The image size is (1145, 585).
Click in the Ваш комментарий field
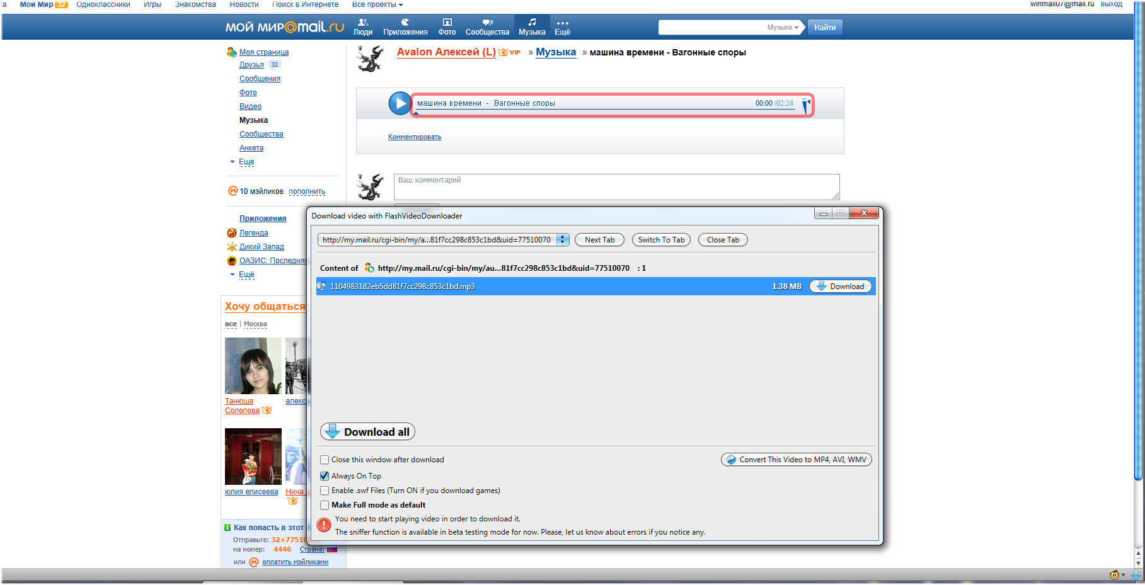617,187
